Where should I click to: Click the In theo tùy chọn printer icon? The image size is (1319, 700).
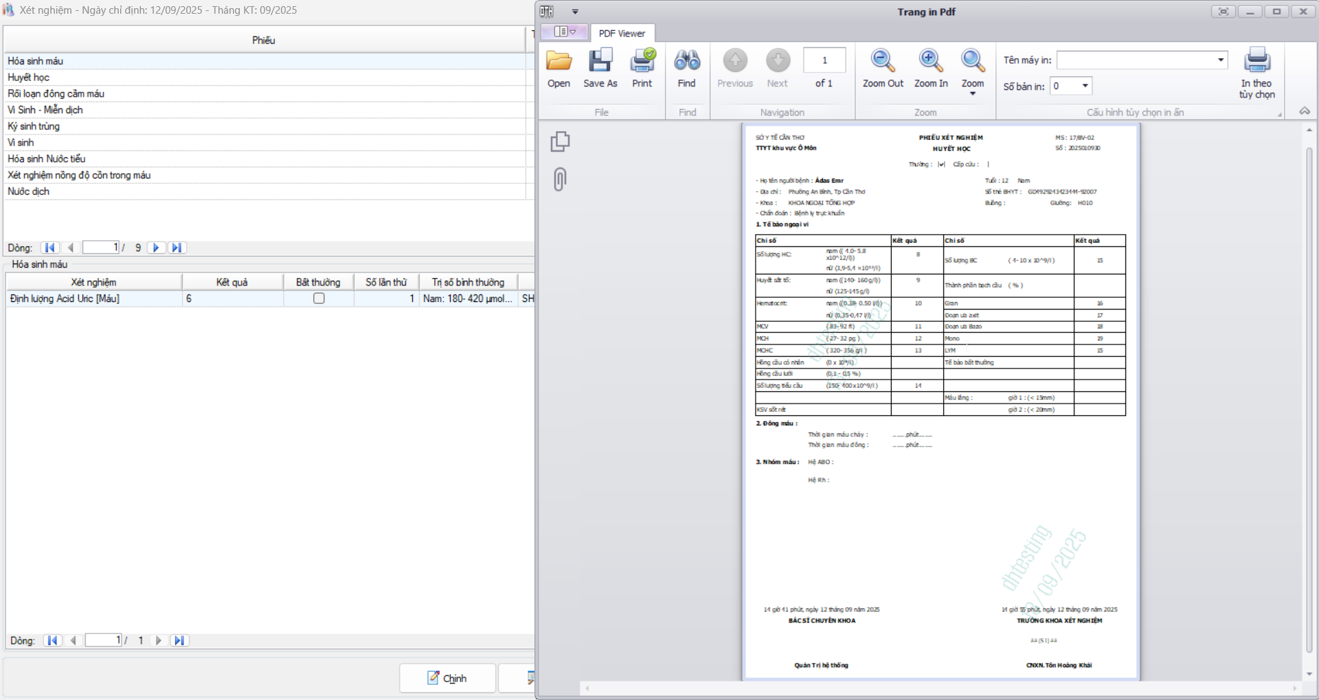tap(1257, 61)
